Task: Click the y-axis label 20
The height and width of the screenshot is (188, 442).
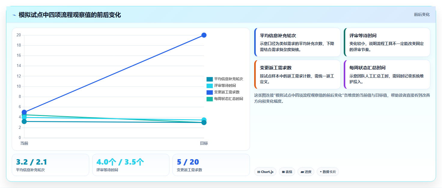Action: point(19,35)
